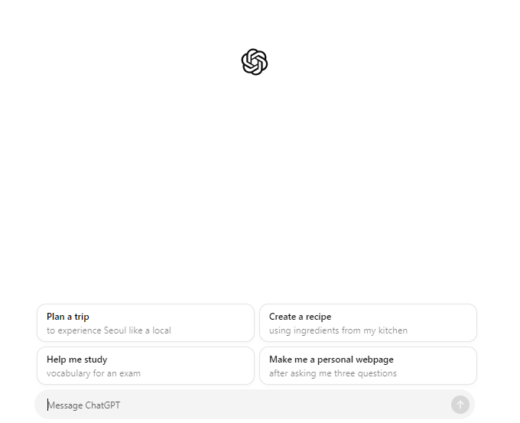Click the bold 'Create a recipe' heading
520x423 pixels.
300,317
